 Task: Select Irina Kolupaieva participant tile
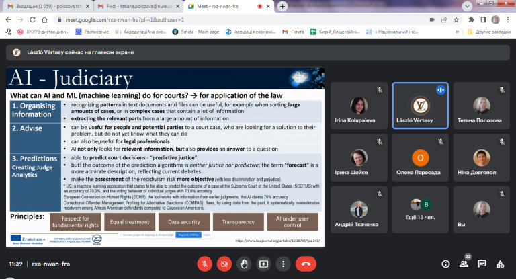[x=359, y=106]
